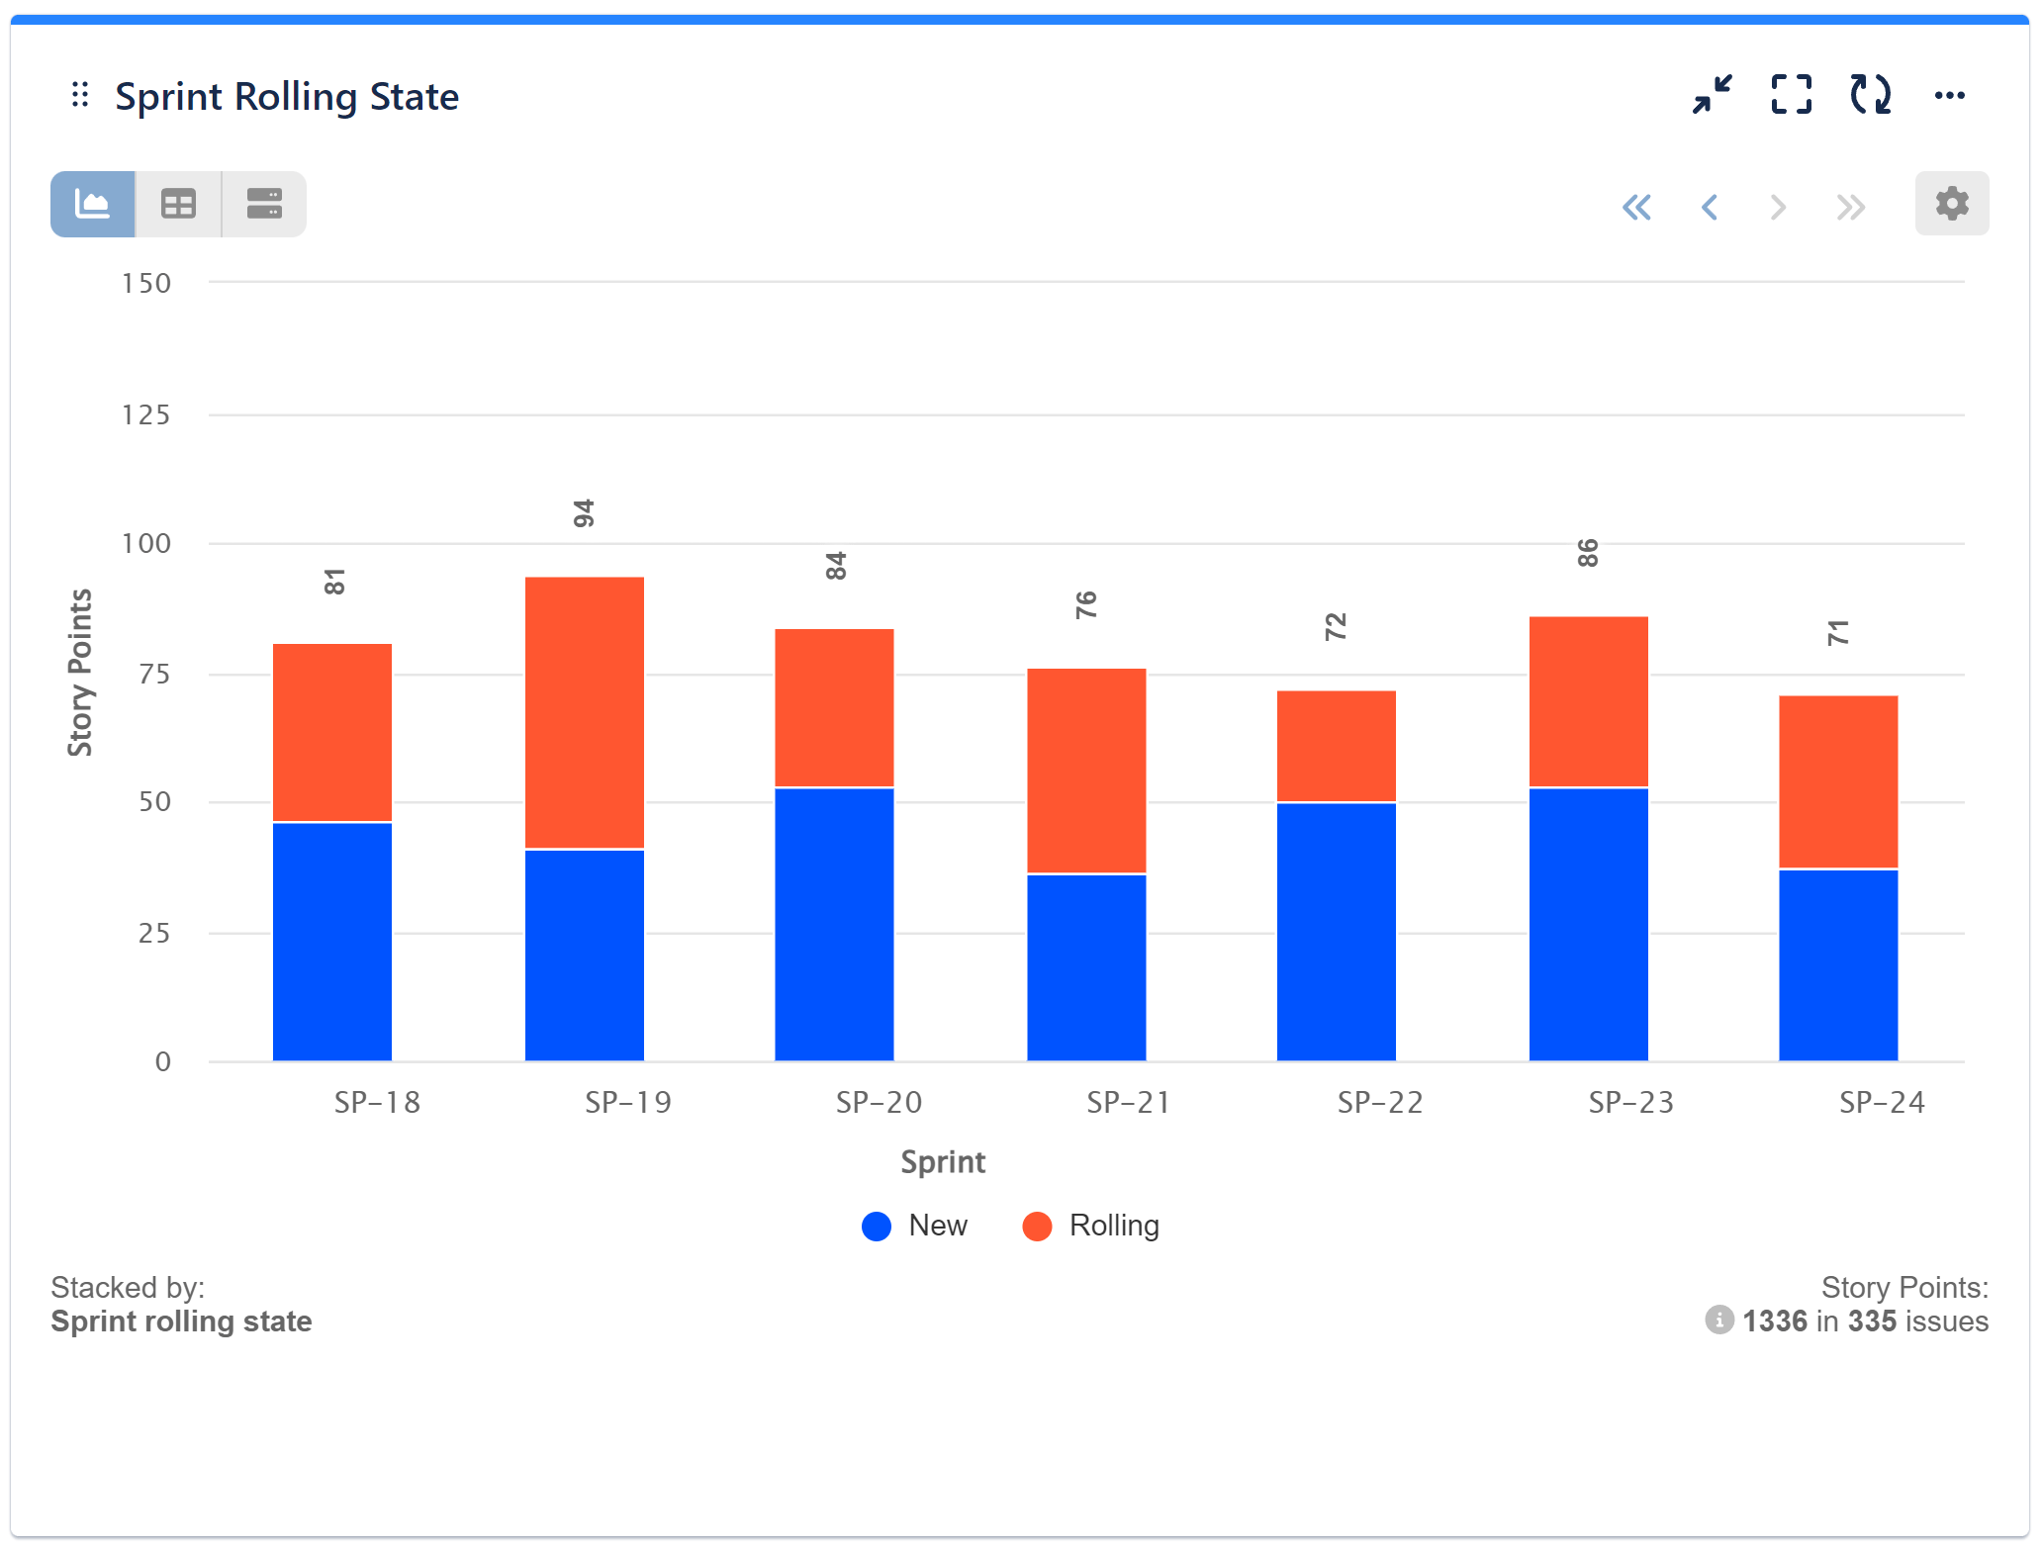Screen dimensions: 2042x1549
Task: Click the double-left pagination chevron
Action: point(1637,207)
